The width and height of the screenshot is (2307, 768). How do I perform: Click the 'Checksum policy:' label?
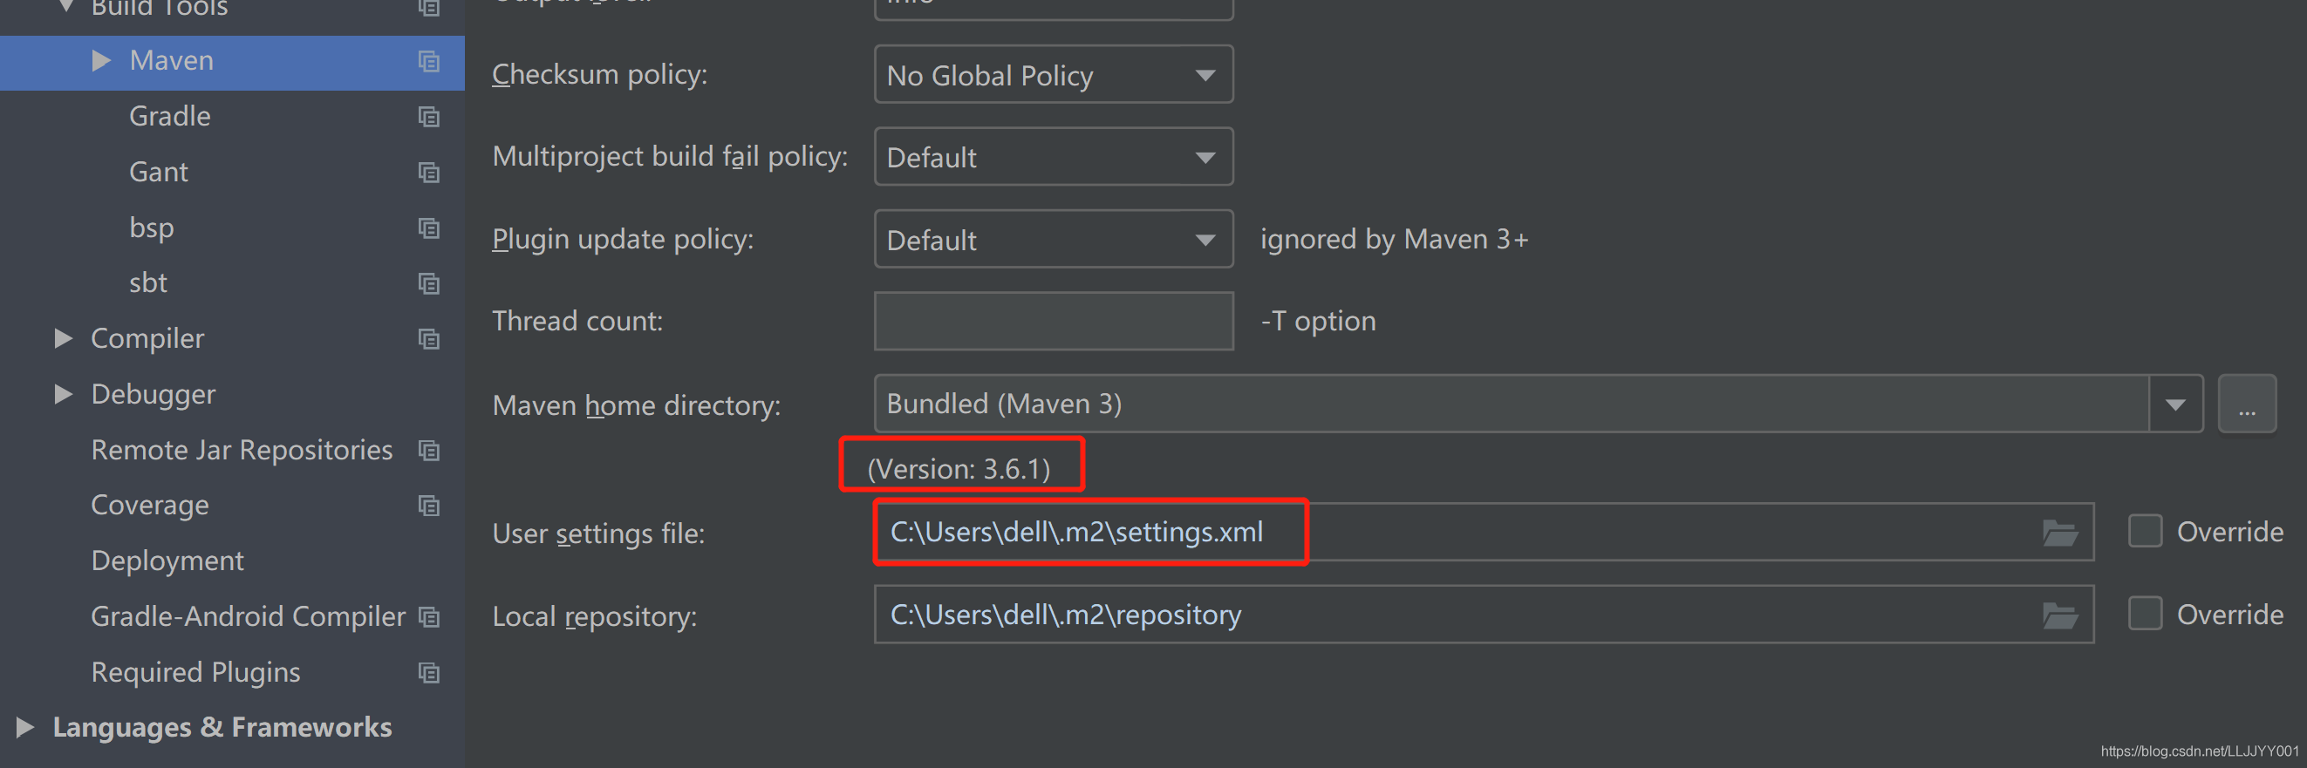[599, 74]
